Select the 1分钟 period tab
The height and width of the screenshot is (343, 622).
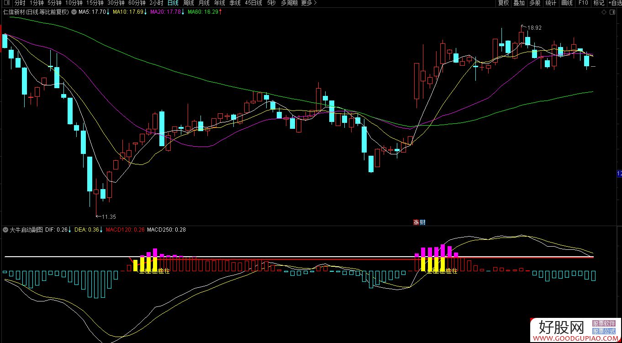37,3
